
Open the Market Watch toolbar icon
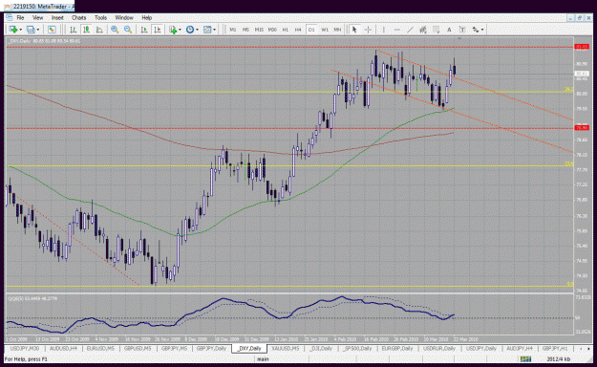coord(52,30)
